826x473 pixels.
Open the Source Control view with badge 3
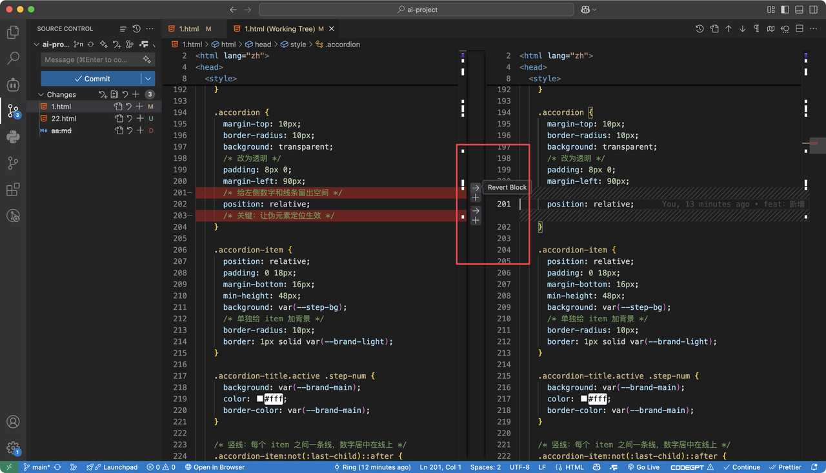pos(13,110)
